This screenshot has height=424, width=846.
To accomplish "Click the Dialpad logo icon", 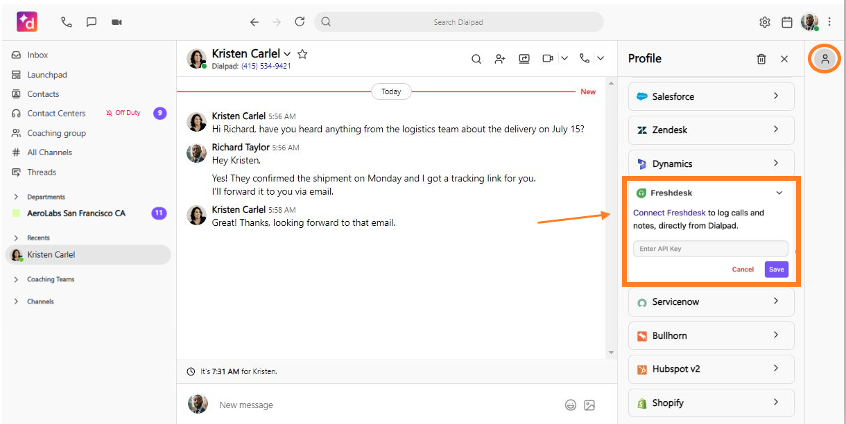I will [27, 22].
